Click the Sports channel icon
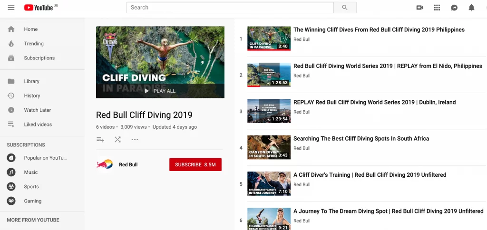This screenshot has width=487, height=230. [x=11, y=187]
